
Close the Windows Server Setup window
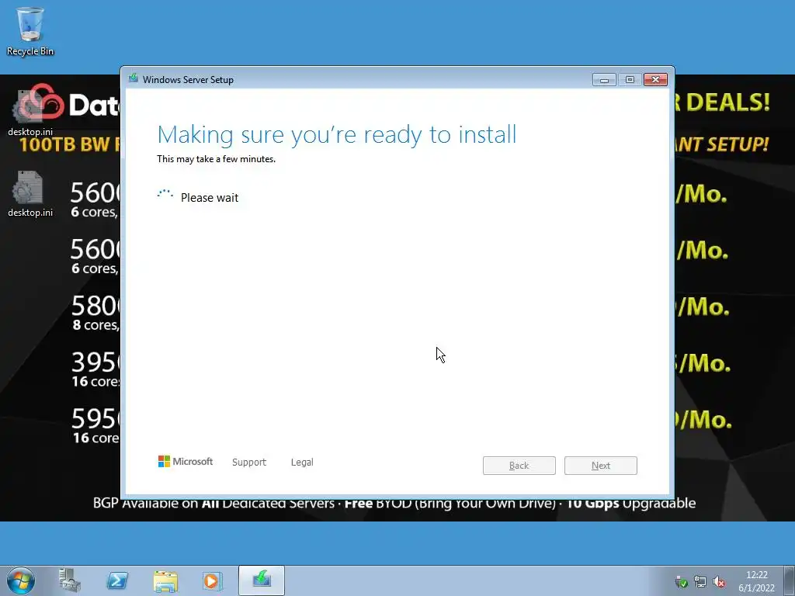coord(655,80)
